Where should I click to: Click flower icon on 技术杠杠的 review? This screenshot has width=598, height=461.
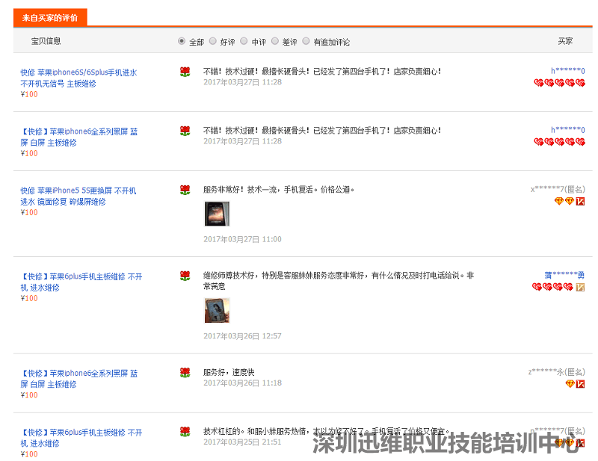[185, 432]
